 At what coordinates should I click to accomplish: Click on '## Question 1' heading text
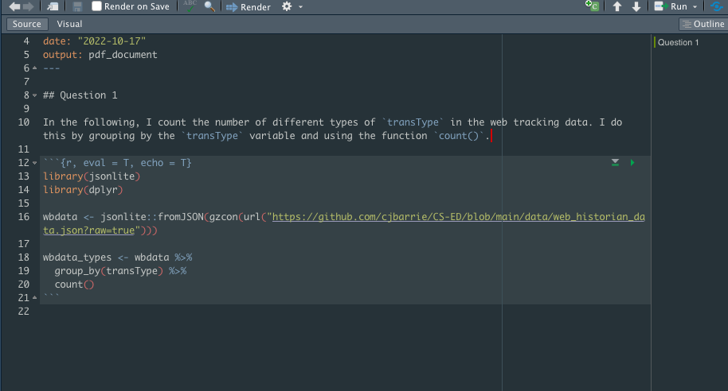[80, 95]
